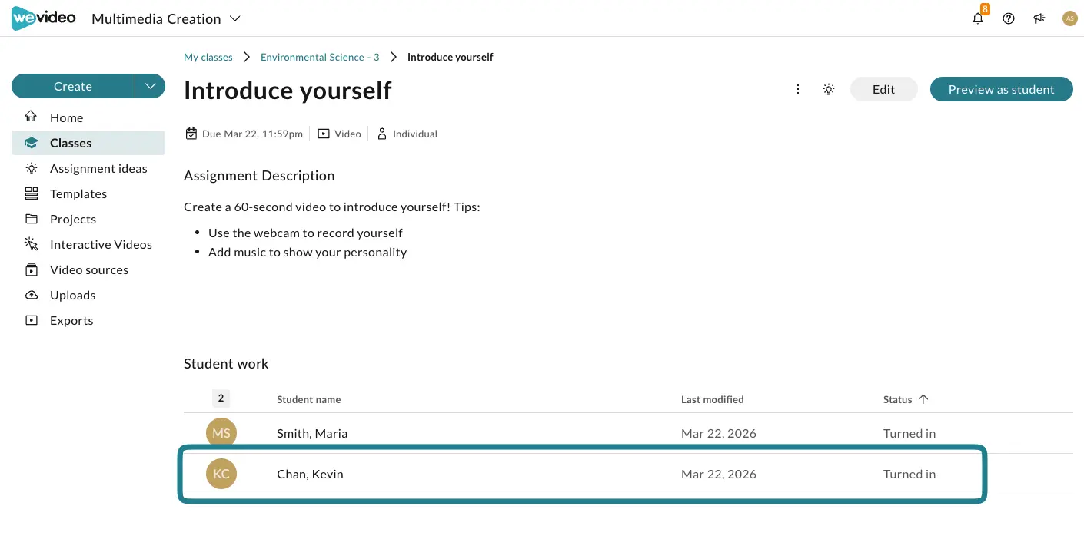Sort by Status column arrow
This screenshot has width=1084, height=539.
click(x=923, y=399)
